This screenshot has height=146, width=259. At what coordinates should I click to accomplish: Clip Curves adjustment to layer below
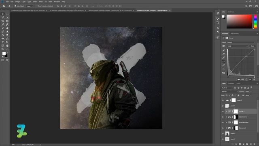238,79
